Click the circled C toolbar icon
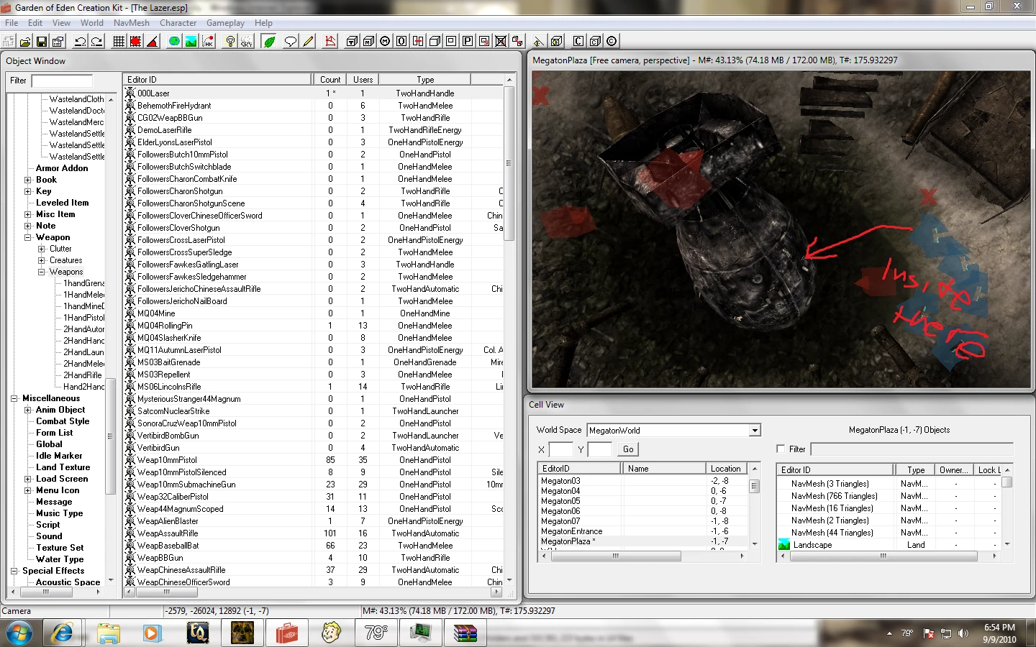 (x=612, y=42)
